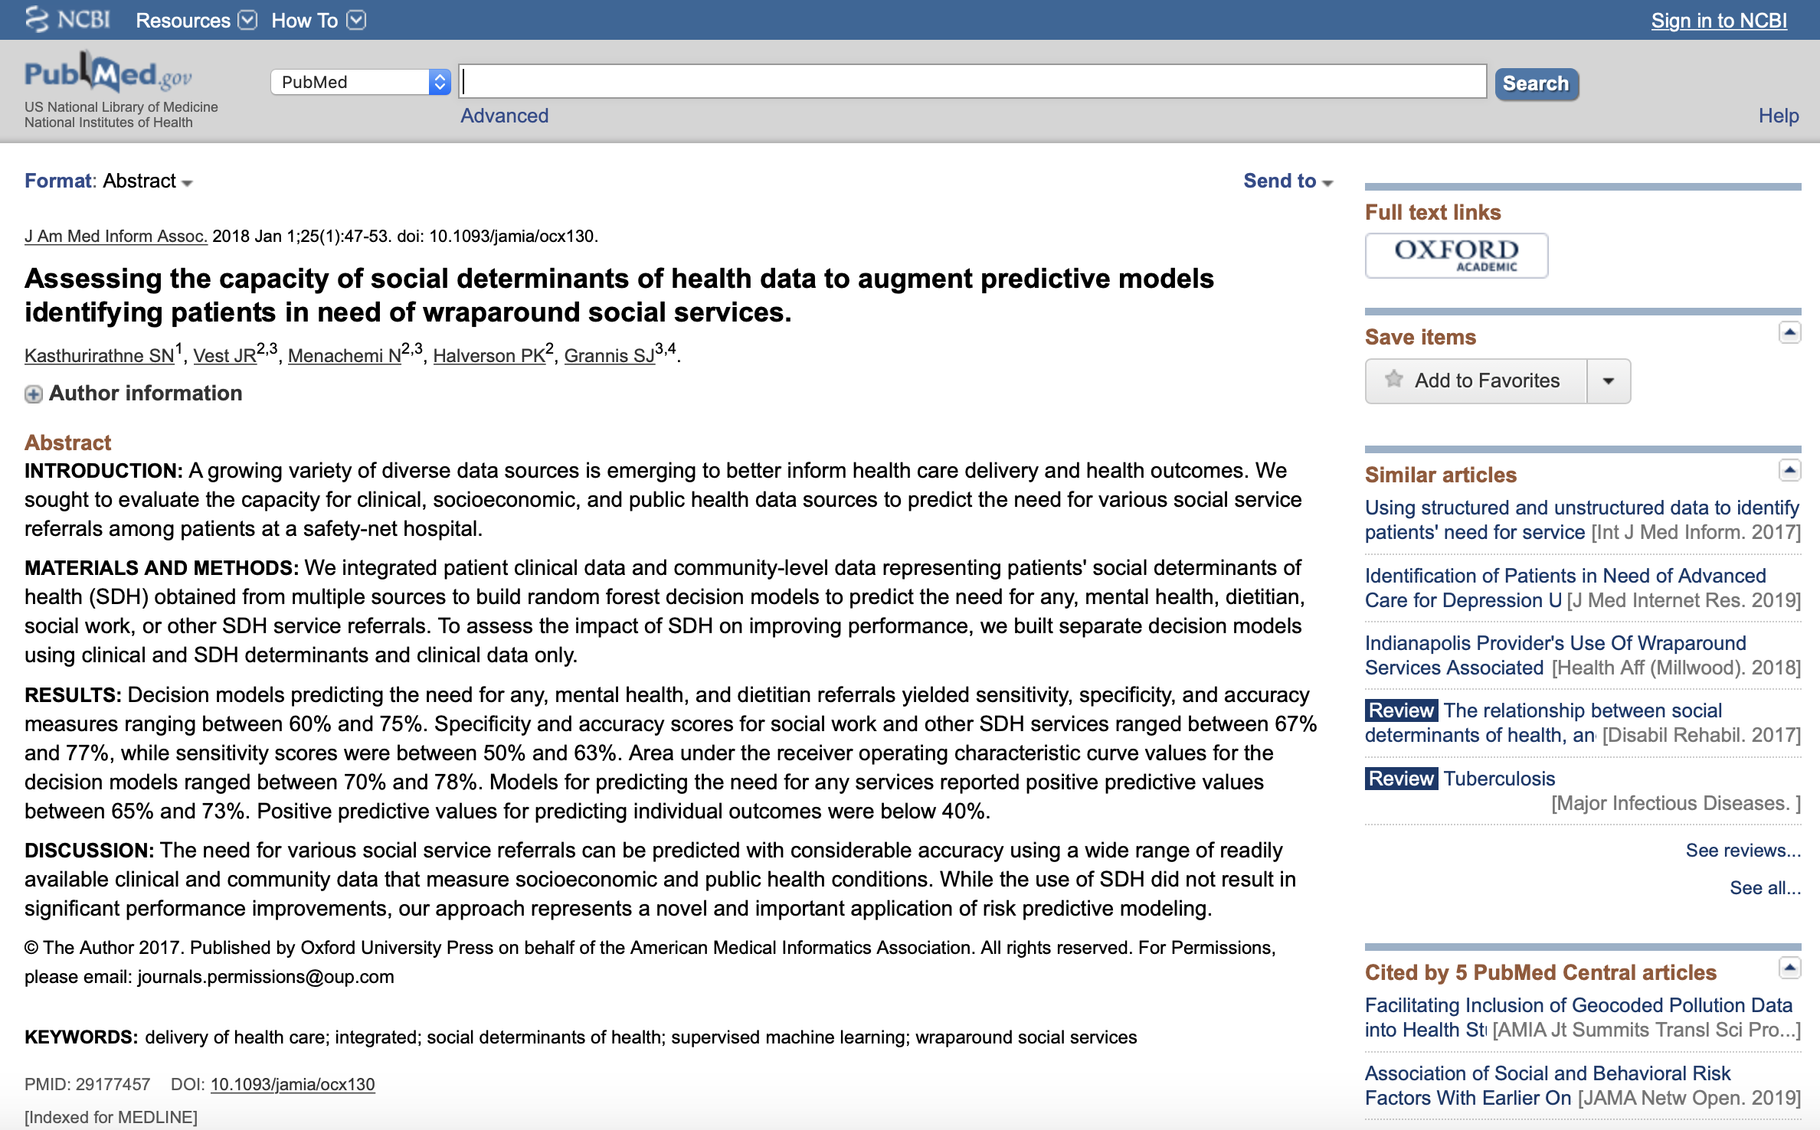Click the Help link
The image size is (1820, 1130).
tap(1779, 116)
